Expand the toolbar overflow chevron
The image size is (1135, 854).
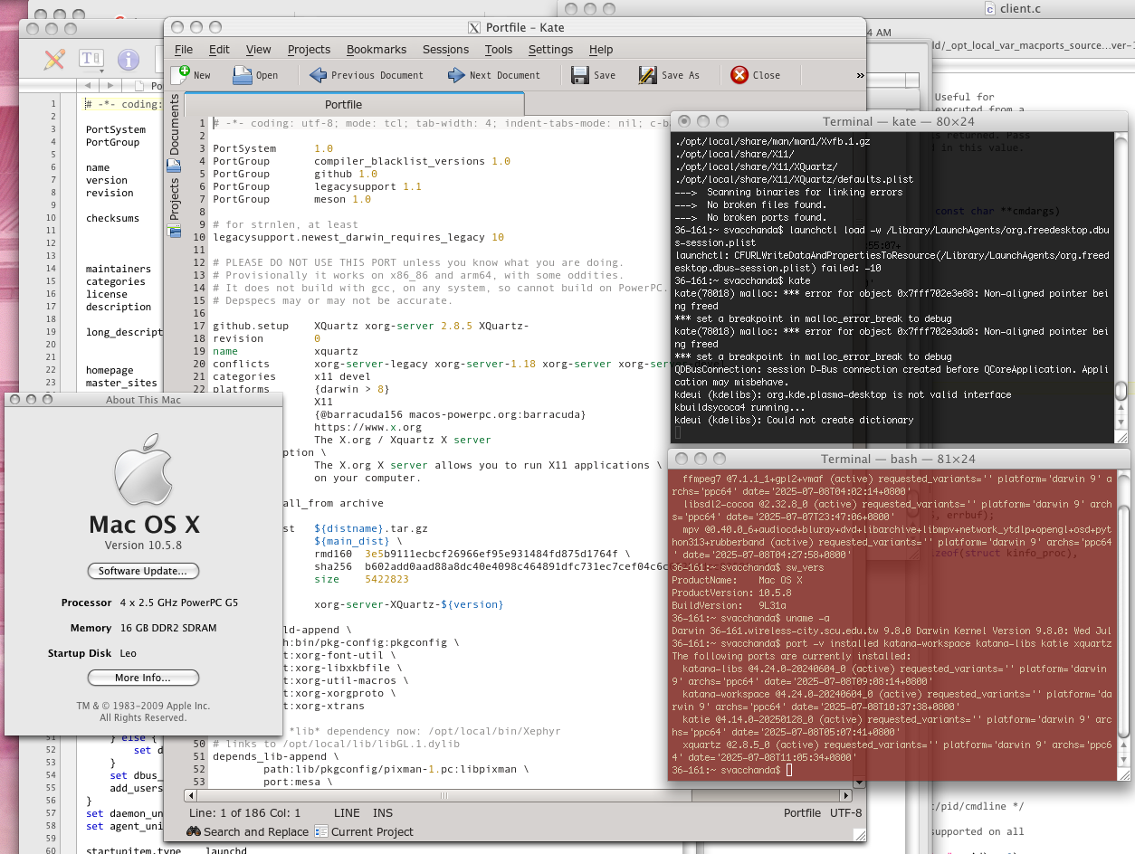(x=859, y=75)
